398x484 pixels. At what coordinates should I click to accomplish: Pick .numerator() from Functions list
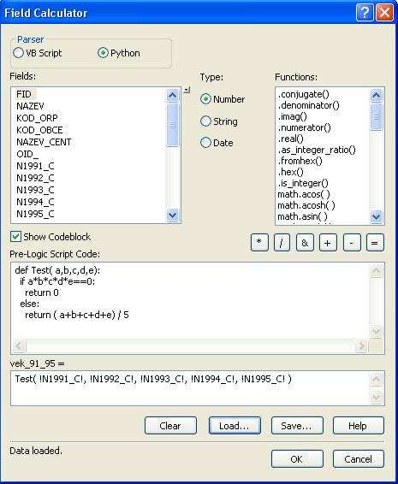coord(304,127)
